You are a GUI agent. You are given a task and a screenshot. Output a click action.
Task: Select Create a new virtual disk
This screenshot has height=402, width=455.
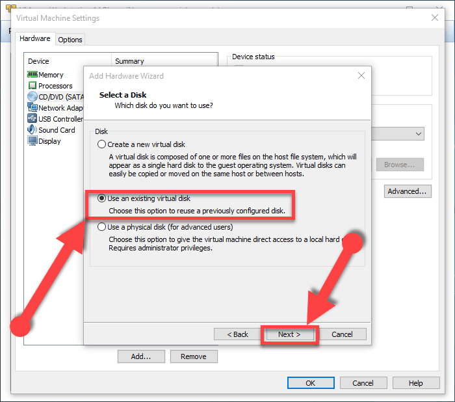(101, 144)
